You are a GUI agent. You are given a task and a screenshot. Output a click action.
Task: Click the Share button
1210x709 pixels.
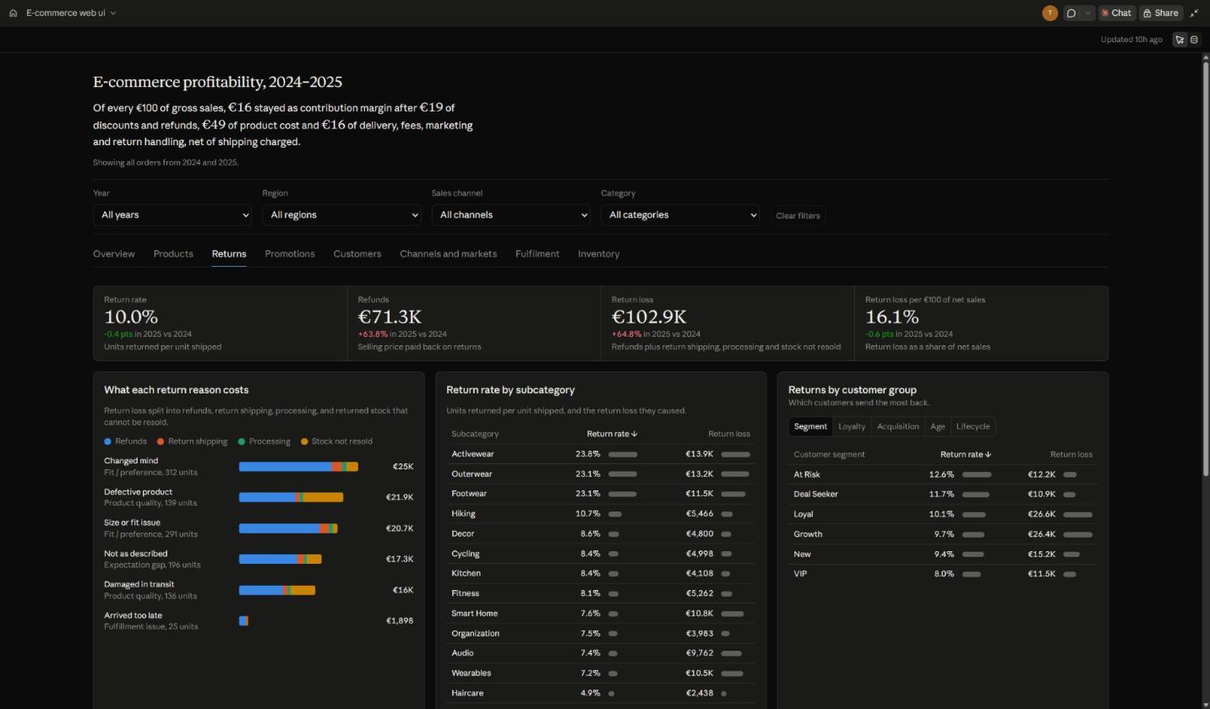tap(1160, 13)
